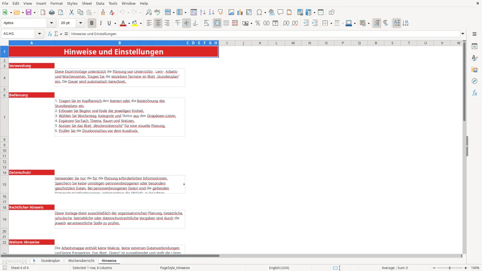Open the Sheet menu

[87, 3]
